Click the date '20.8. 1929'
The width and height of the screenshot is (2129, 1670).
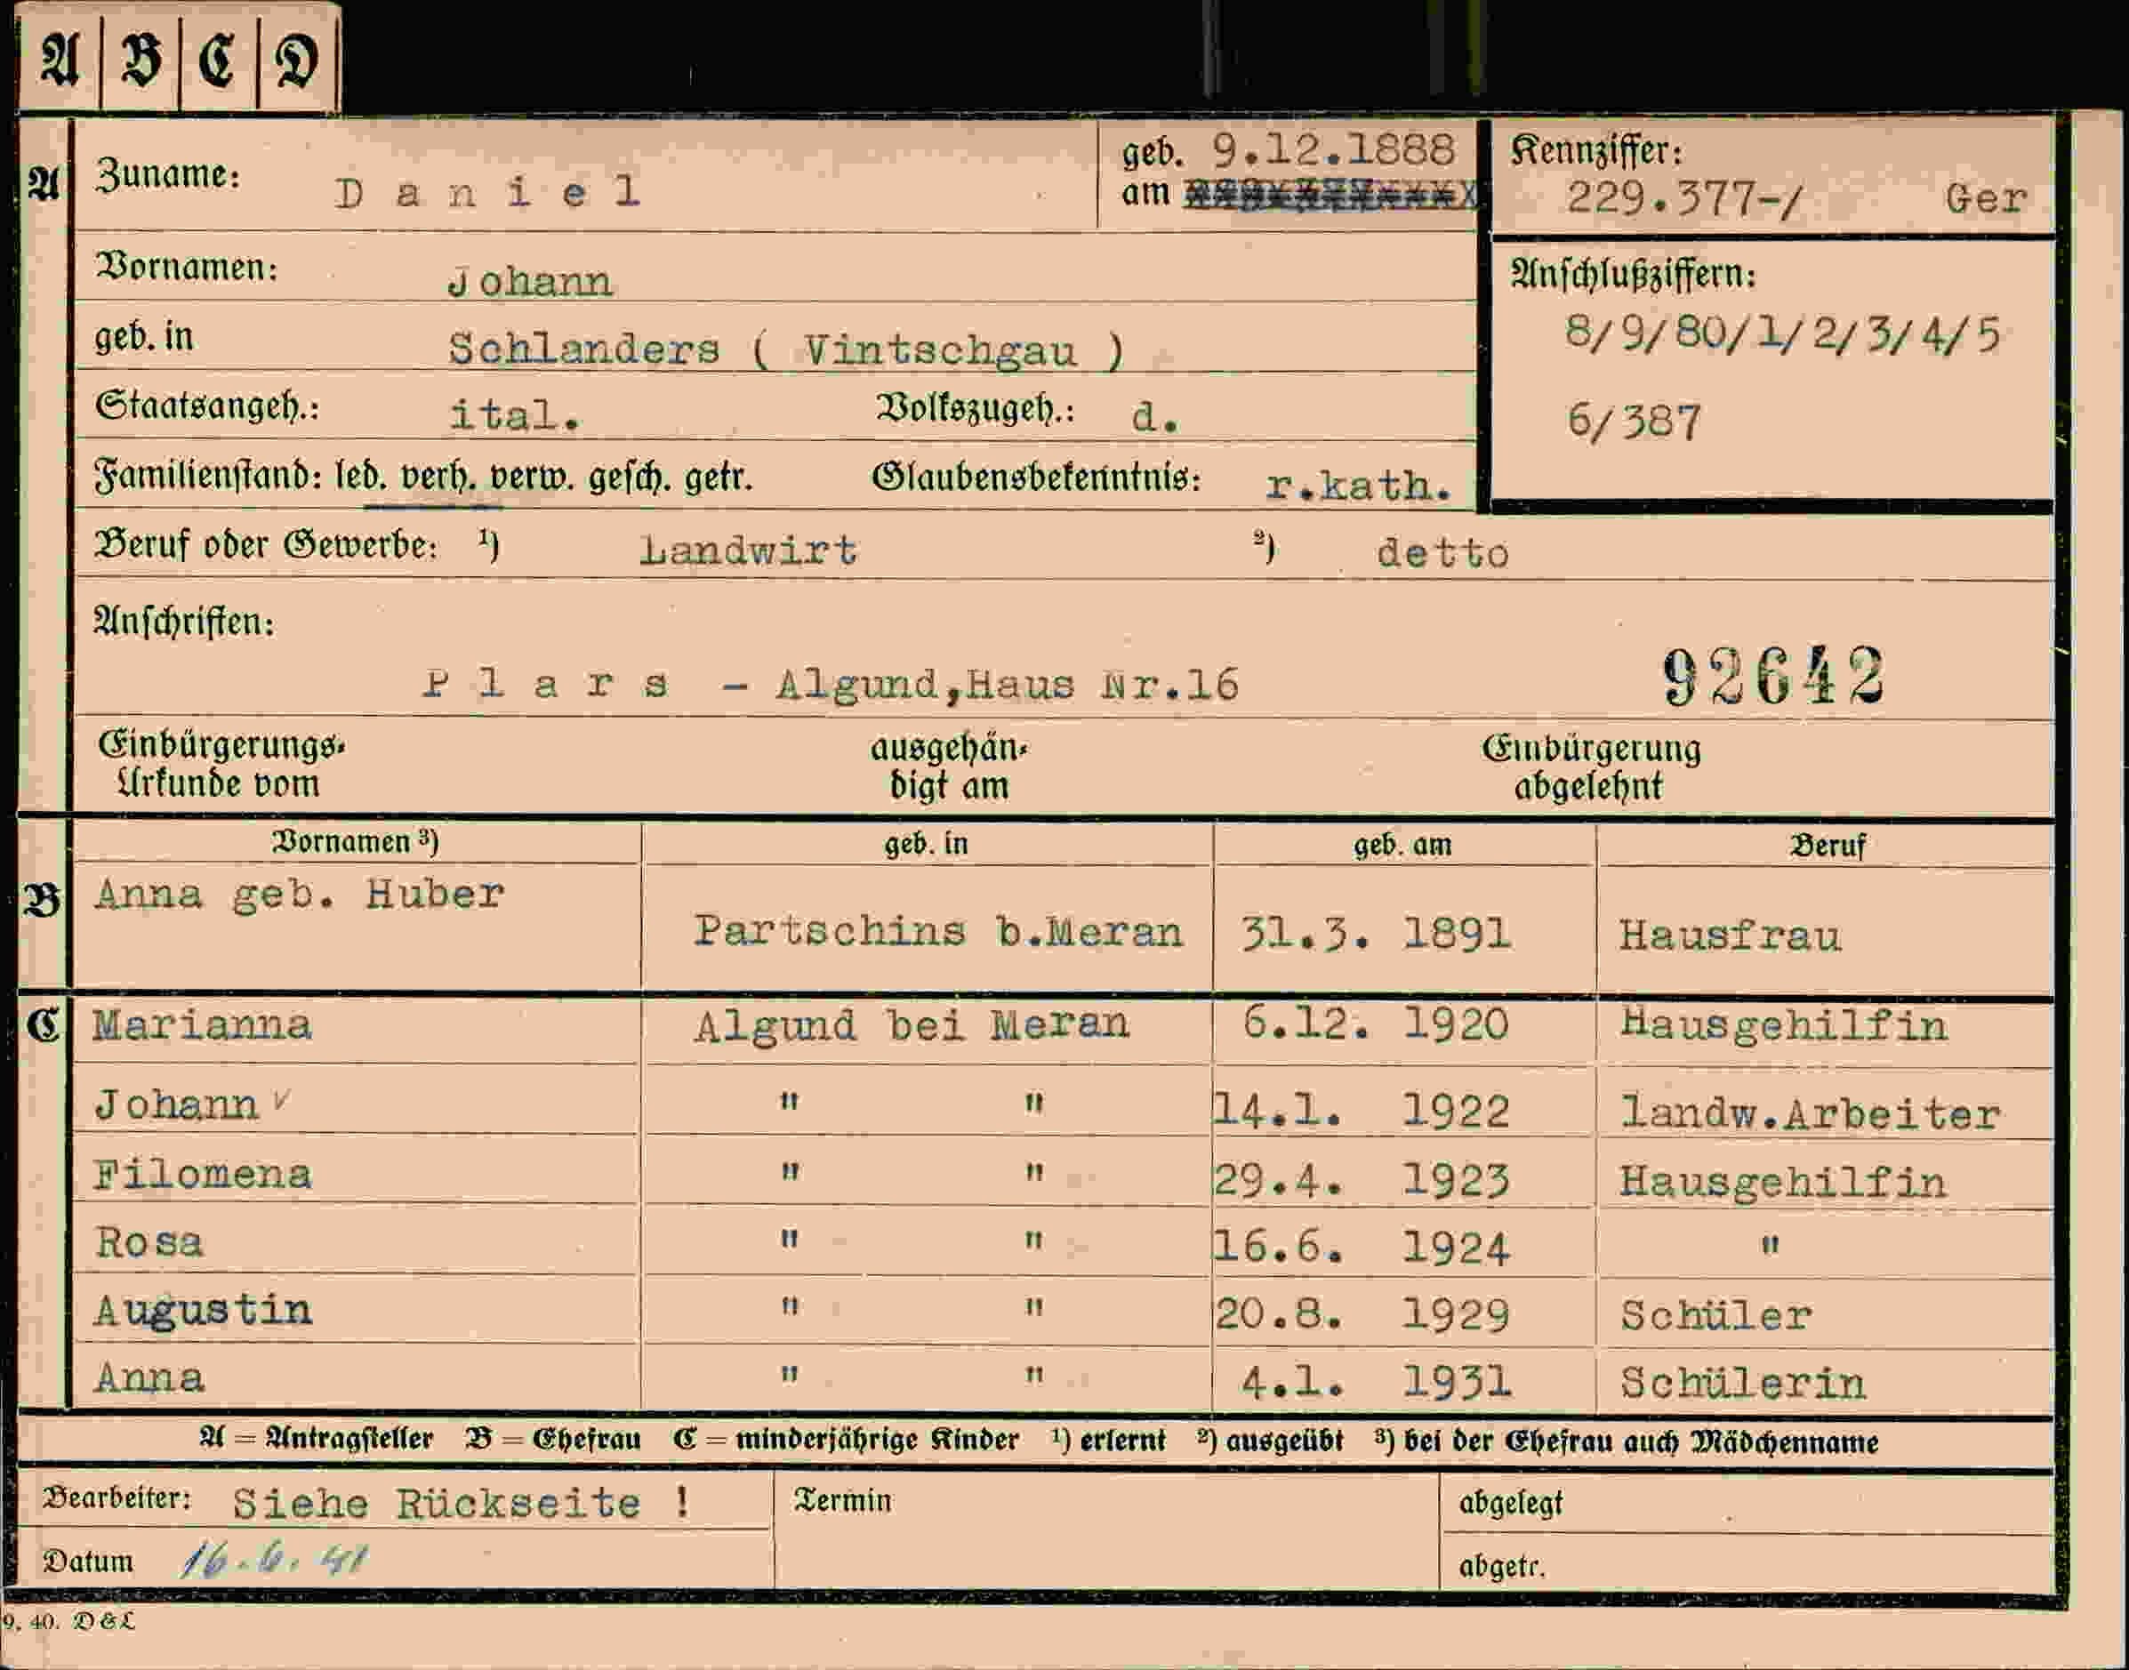coord(1362,1316)
